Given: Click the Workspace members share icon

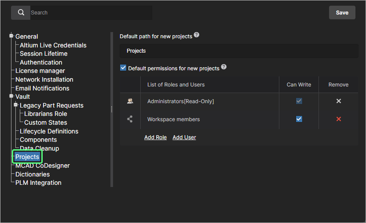Looking at the screenshot, I should click(x=130, y=119).
